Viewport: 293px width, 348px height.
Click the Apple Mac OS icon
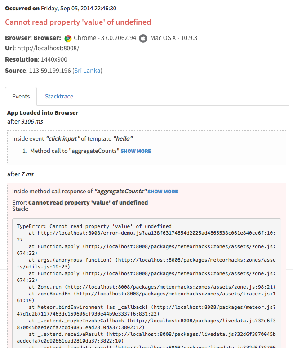click(x=143, y=38)
